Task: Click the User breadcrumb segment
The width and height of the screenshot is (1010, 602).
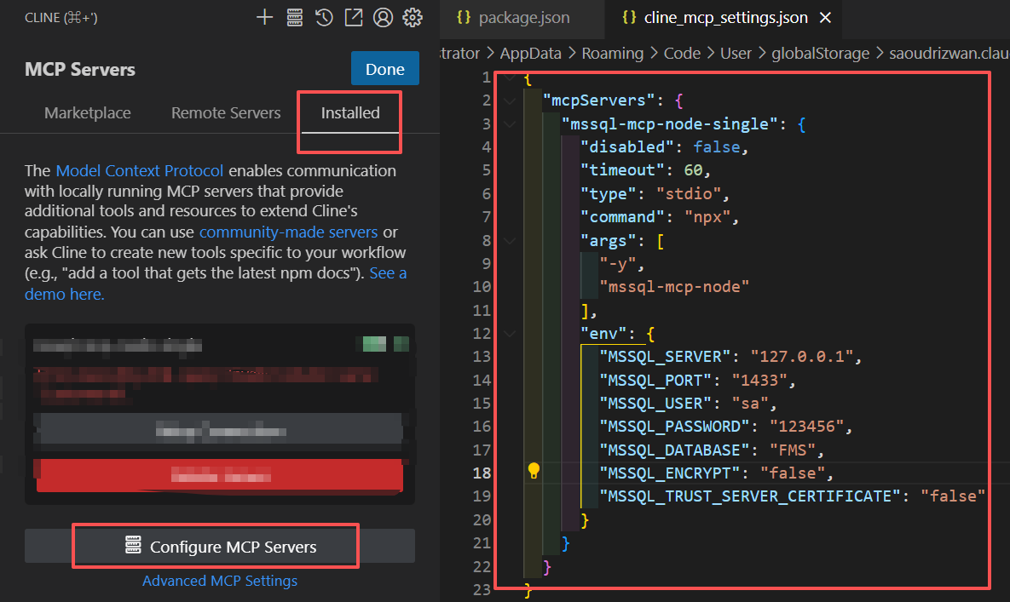Action: coord(736,54)
